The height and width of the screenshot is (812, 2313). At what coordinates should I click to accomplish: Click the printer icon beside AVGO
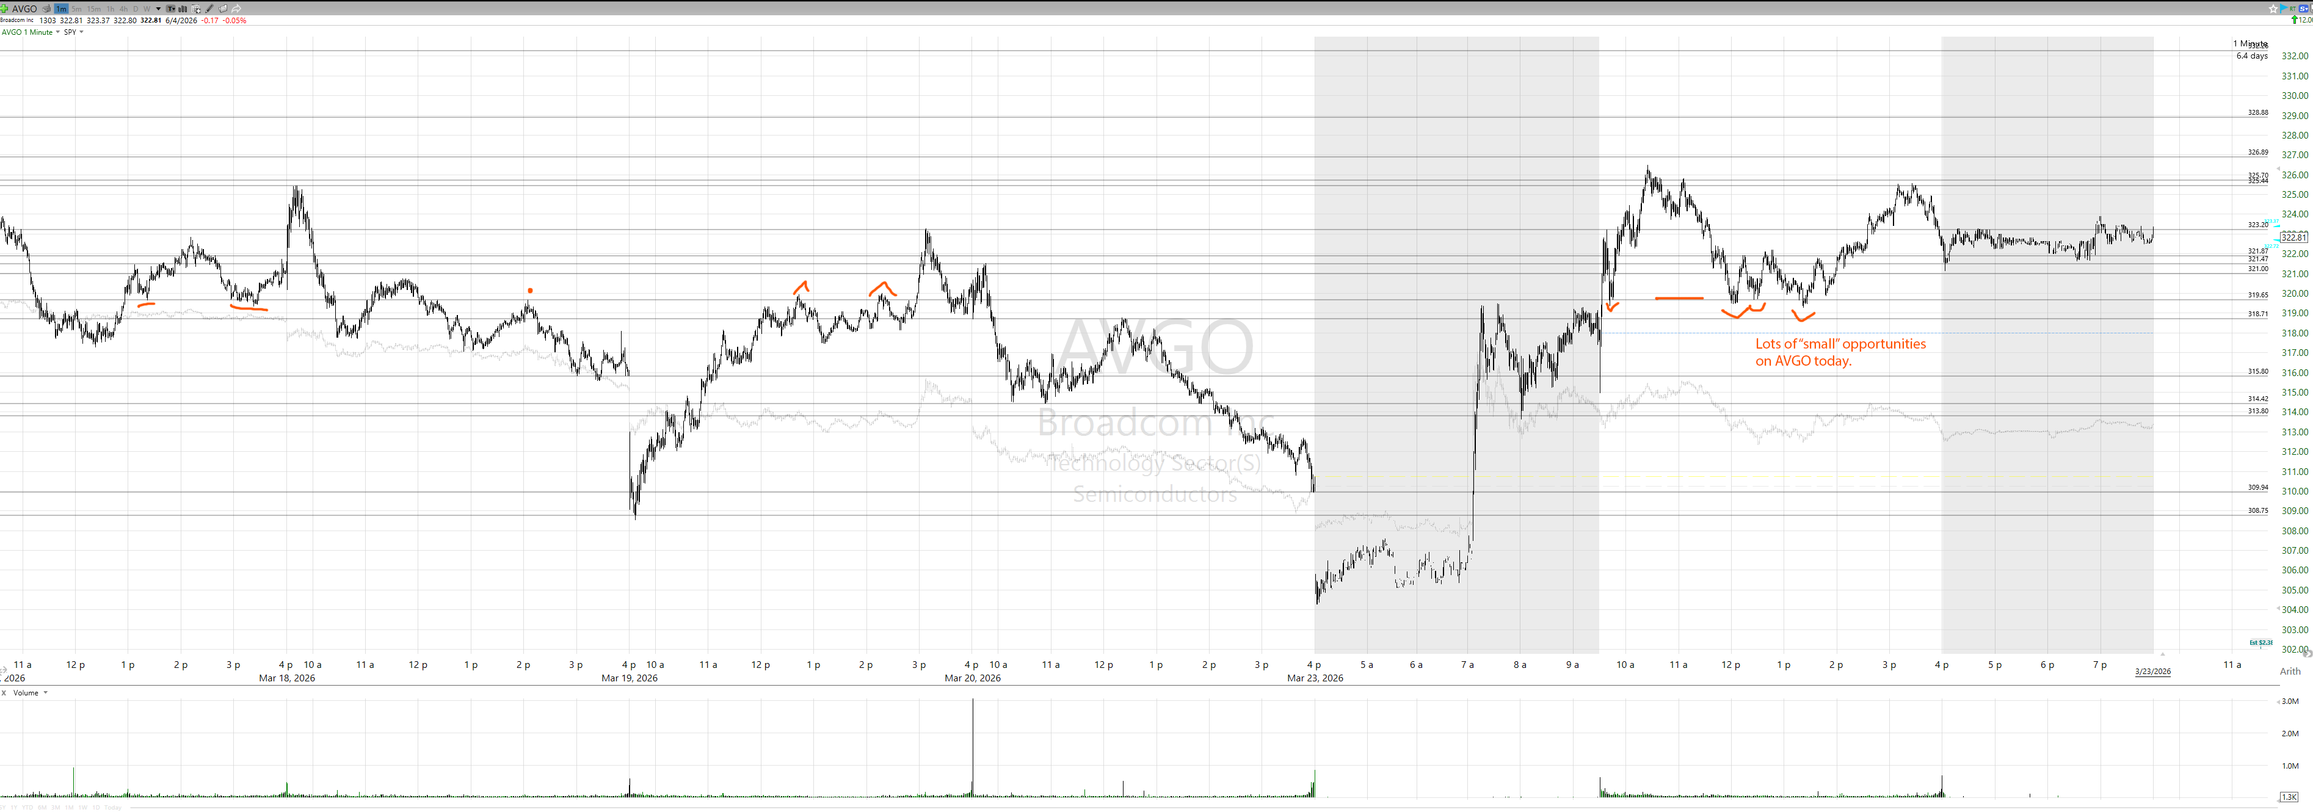pos(46,9)
